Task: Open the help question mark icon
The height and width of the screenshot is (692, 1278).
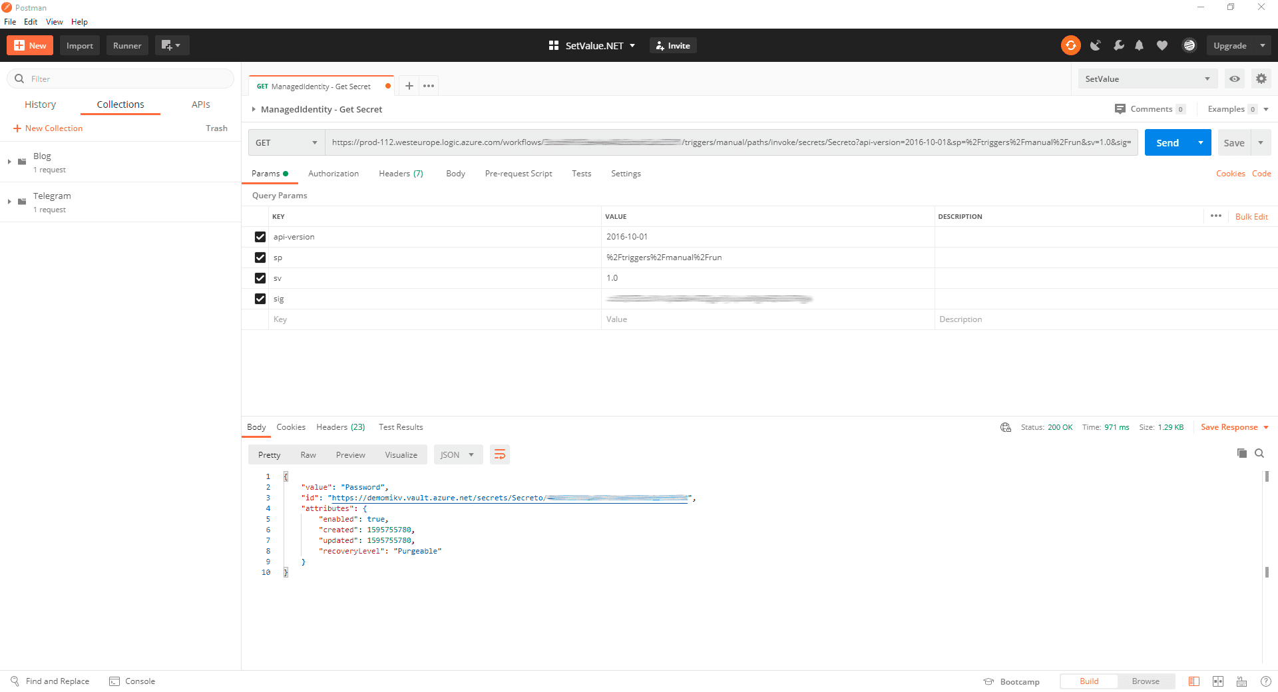Action: [x=1266, y=681]
